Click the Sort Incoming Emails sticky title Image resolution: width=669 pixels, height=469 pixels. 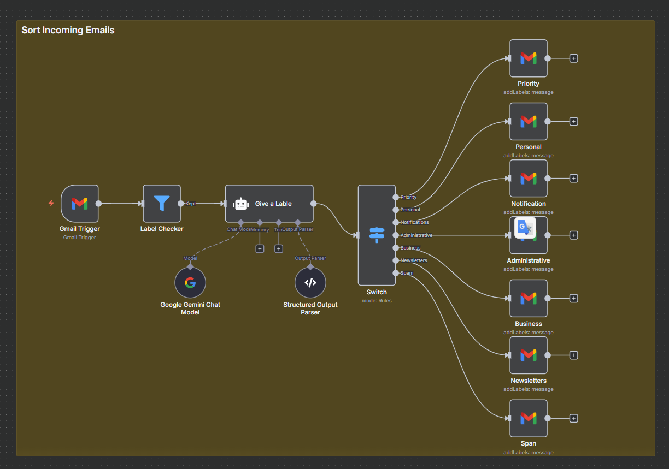point(68,30)
